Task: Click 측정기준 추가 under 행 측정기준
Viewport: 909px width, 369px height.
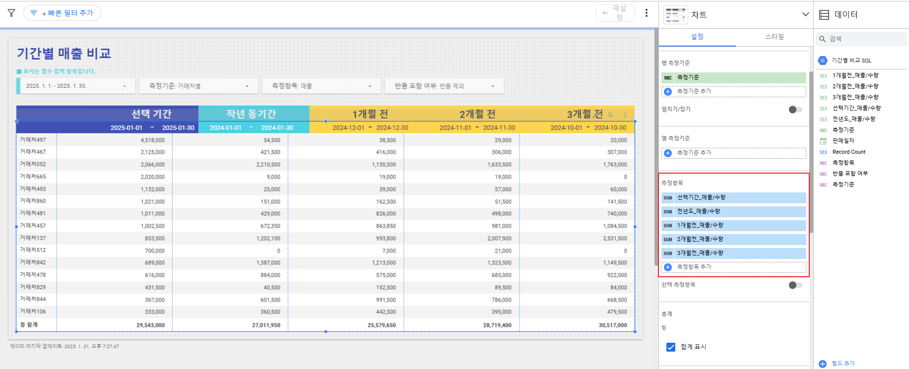Action: (x=733, y=91)
